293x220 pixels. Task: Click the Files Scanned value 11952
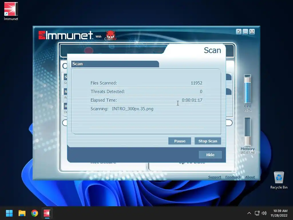tap(196, 83)
